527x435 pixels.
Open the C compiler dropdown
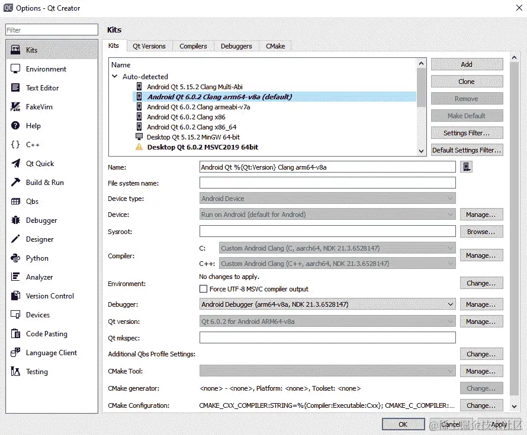point(337,248)
